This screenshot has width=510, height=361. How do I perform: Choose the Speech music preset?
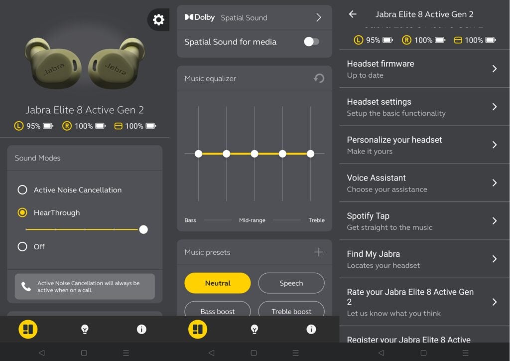pyautogui.click(x=291, y=283)
